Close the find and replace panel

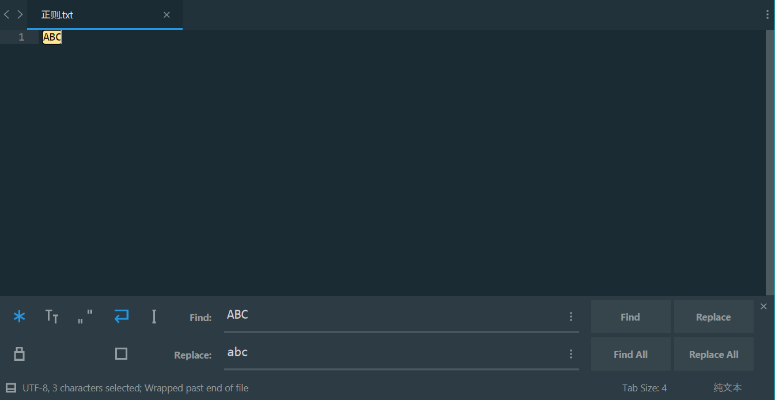tap(763, 306)
